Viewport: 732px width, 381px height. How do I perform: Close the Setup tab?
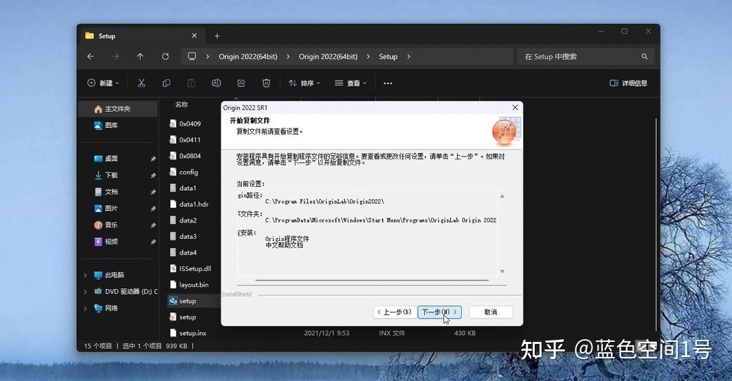tap(195, 36)
